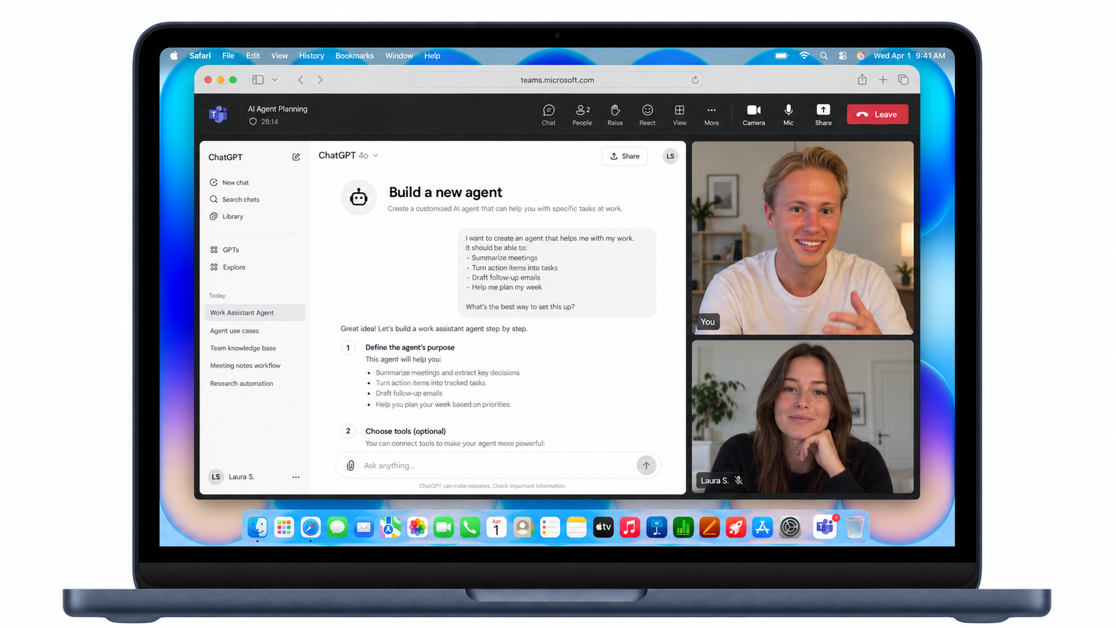The height and width of the screenshot is (628, 1116).
Task: Open the Teams meeting Chat panel
Action: pos(549,115)
